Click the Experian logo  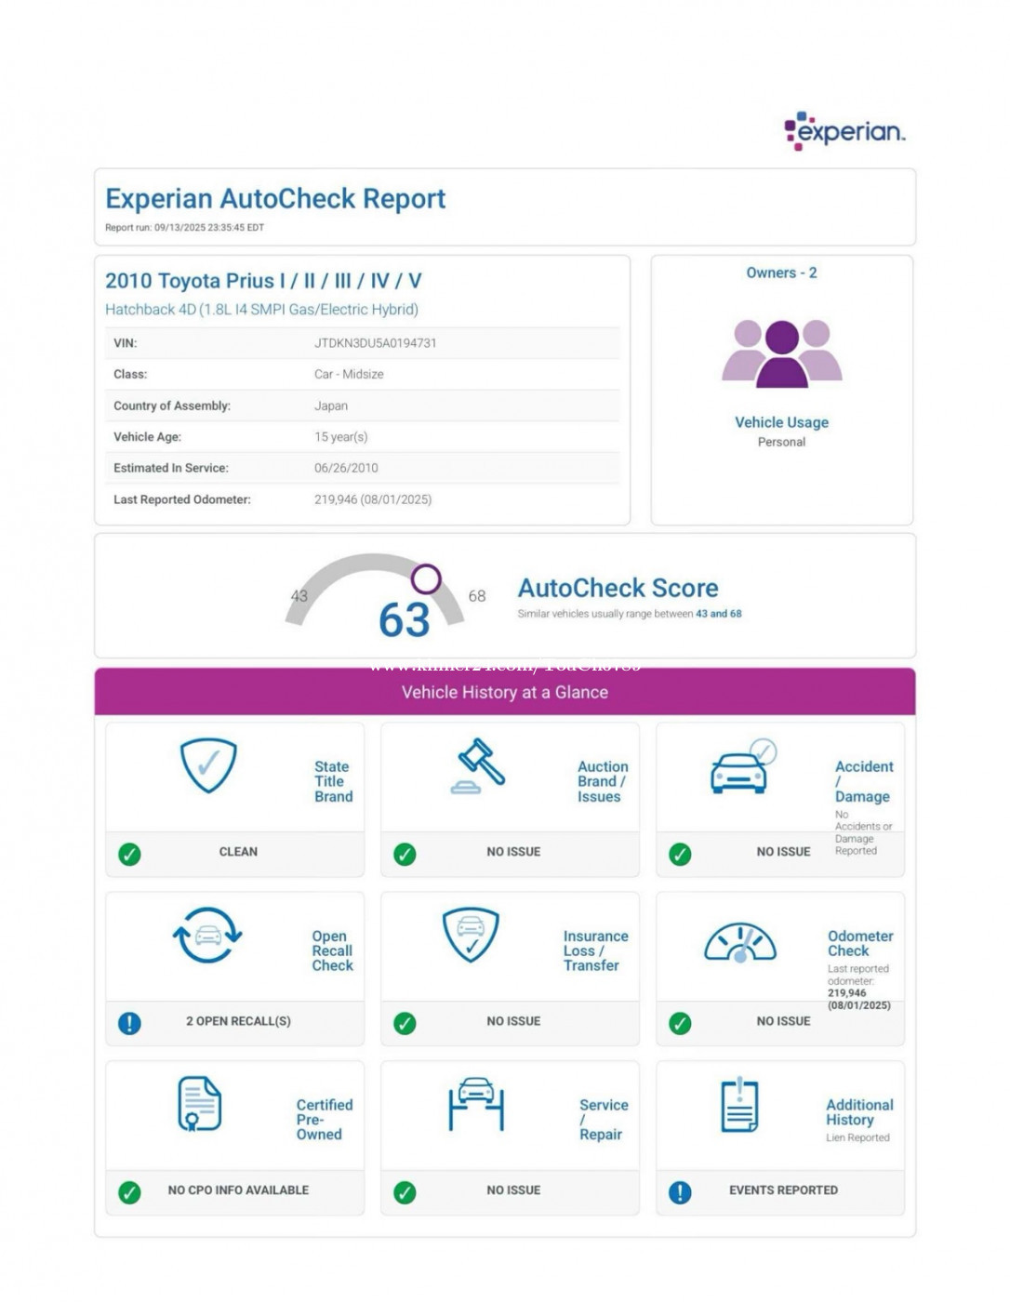click(x=844, y=131)
